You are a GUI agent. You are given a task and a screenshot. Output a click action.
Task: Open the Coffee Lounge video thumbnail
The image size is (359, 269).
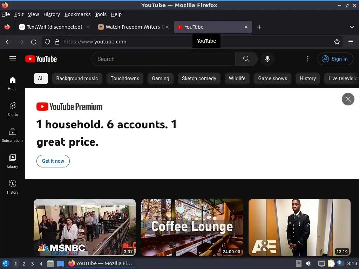click(x=192, y=227)
